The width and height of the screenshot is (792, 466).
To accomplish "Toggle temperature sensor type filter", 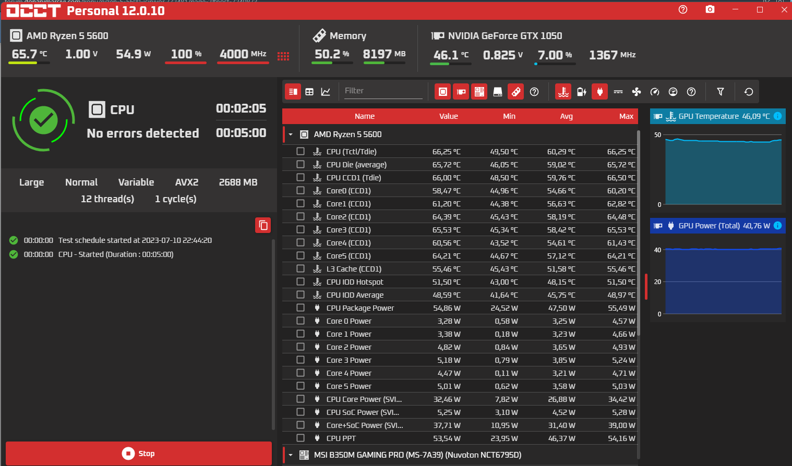I will tap(563, 92).
